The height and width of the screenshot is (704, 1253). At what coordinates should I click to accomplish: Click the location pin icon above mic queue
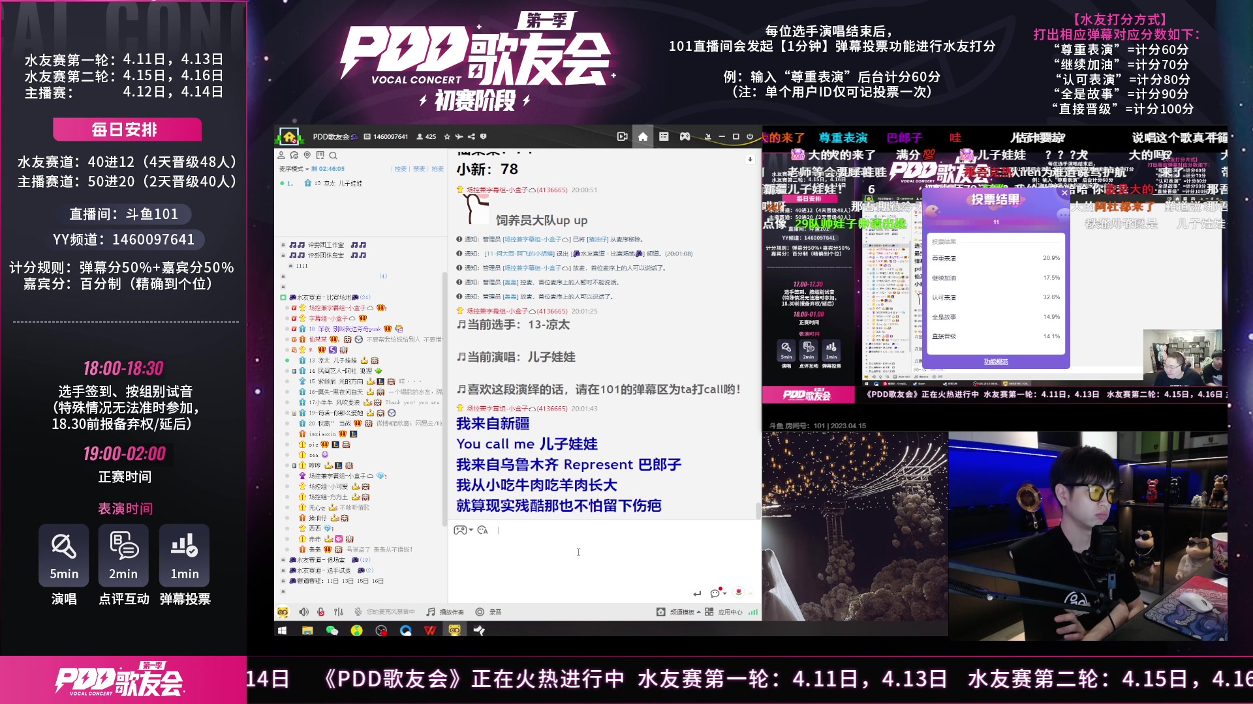(x=307, y=155)
